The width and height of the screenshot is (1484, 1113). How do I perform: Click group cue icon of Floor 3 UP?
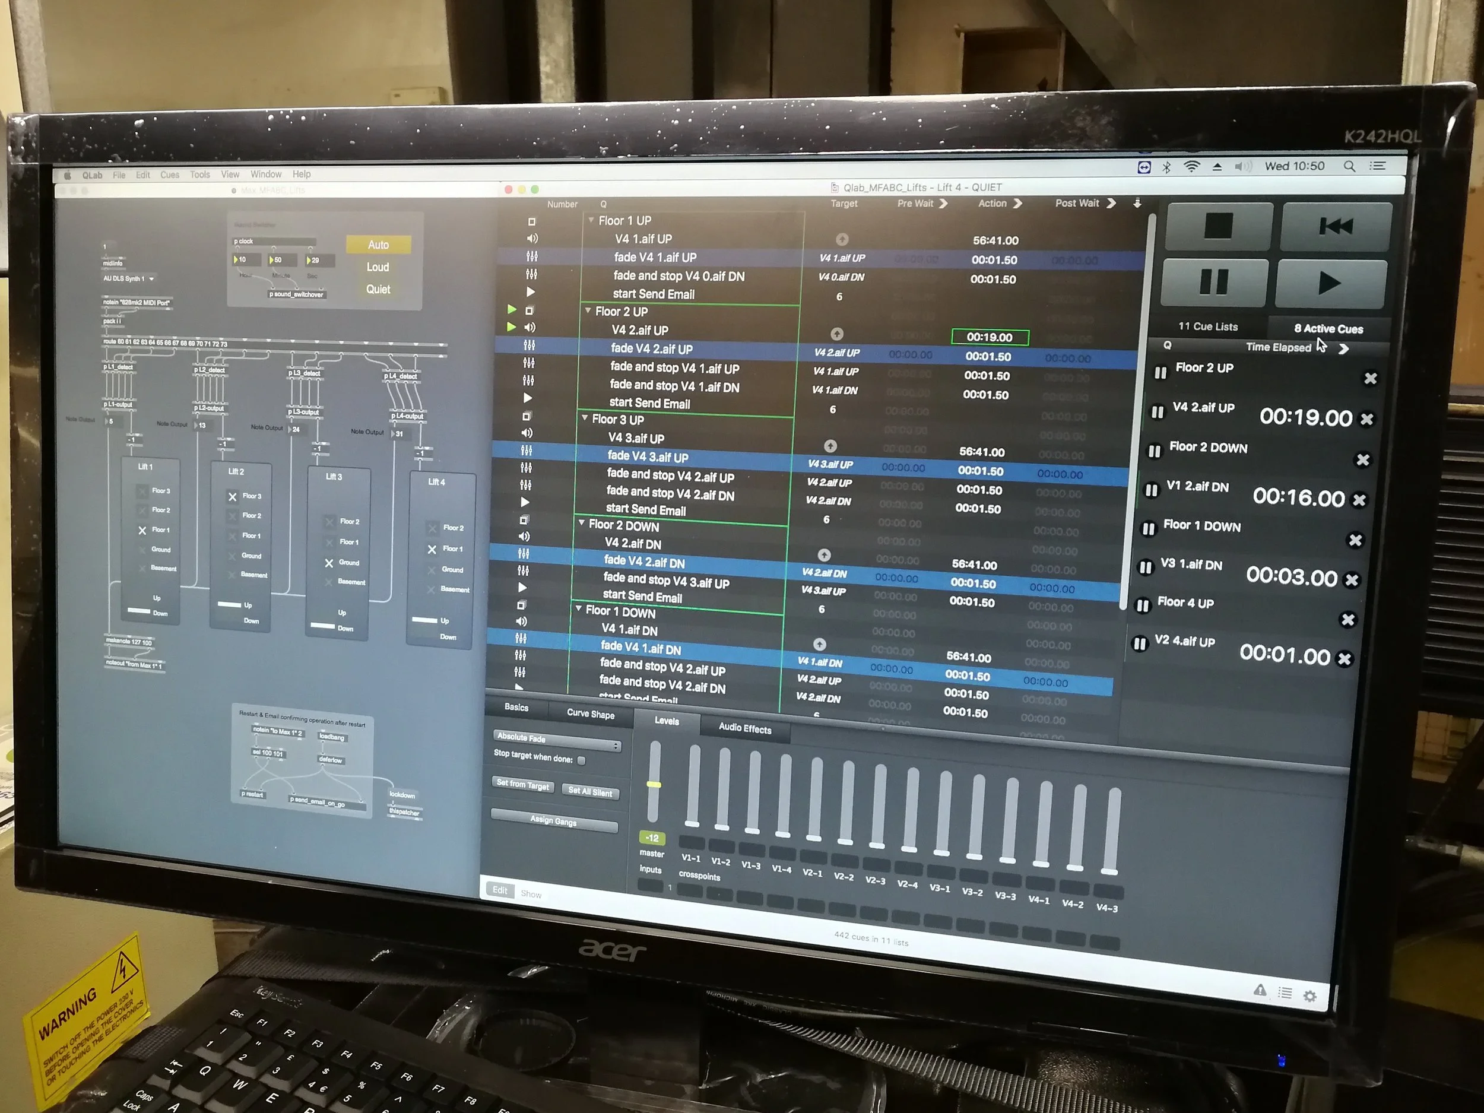tap(527, 416)
